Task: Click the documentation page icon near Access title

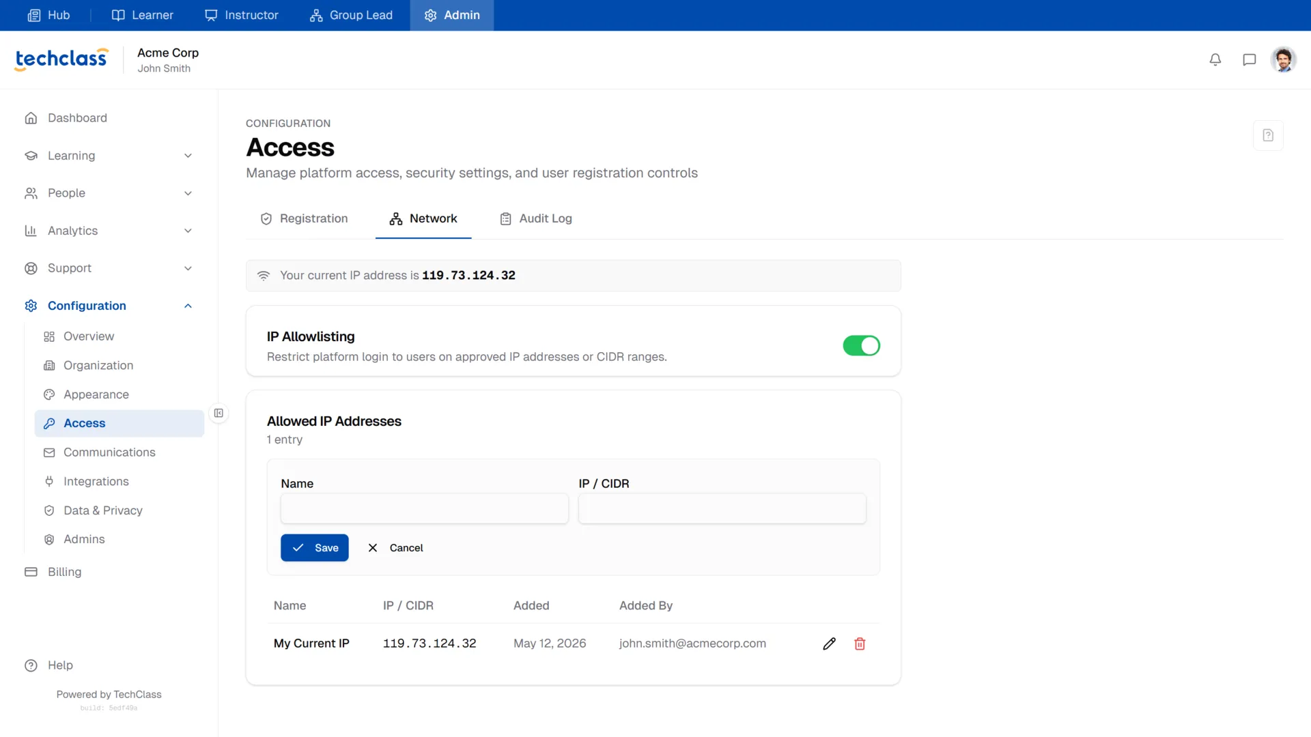Action: [1268, 135]
